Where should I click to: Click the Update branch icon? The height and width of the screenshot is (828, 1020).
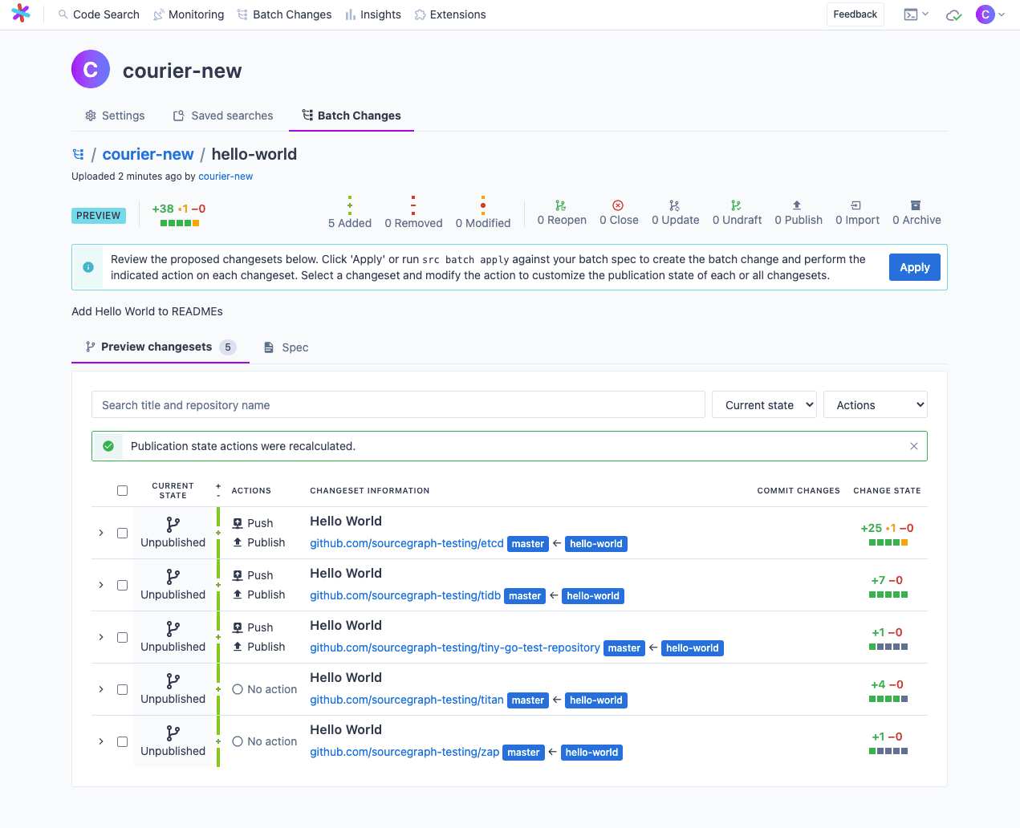[x=674, y=205]
